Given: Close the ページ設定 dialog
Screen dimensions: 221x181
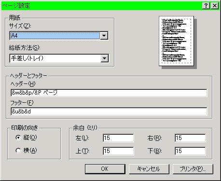Looking at the screenshot, I should pos(215,6).
